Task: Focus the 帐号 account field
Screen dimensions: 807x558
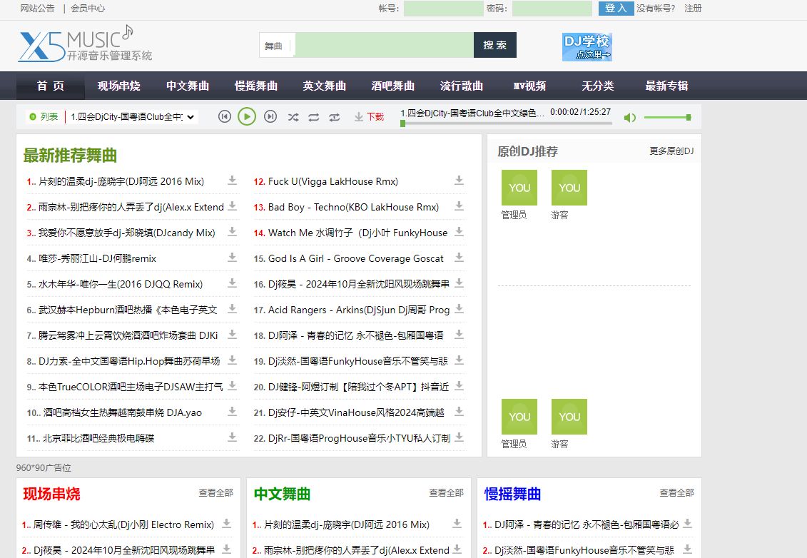Action: pyautogui.click(x=443, y=9)
